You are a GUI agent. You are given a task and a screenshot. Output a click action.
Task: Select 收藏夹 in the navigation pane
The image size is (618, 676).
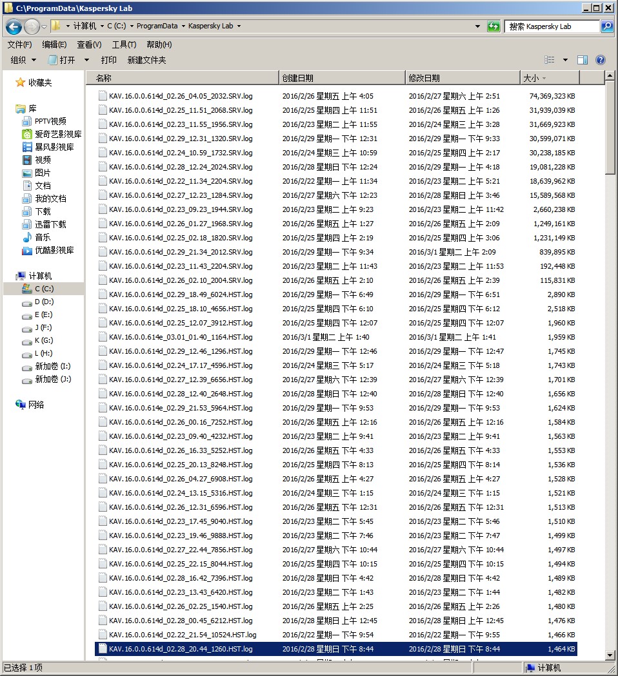click(34, 82)
